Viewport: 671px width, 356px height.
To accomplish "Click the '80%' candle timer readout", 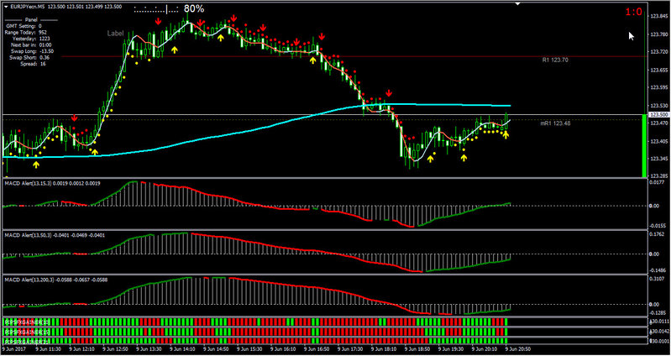I will (194, 8).
